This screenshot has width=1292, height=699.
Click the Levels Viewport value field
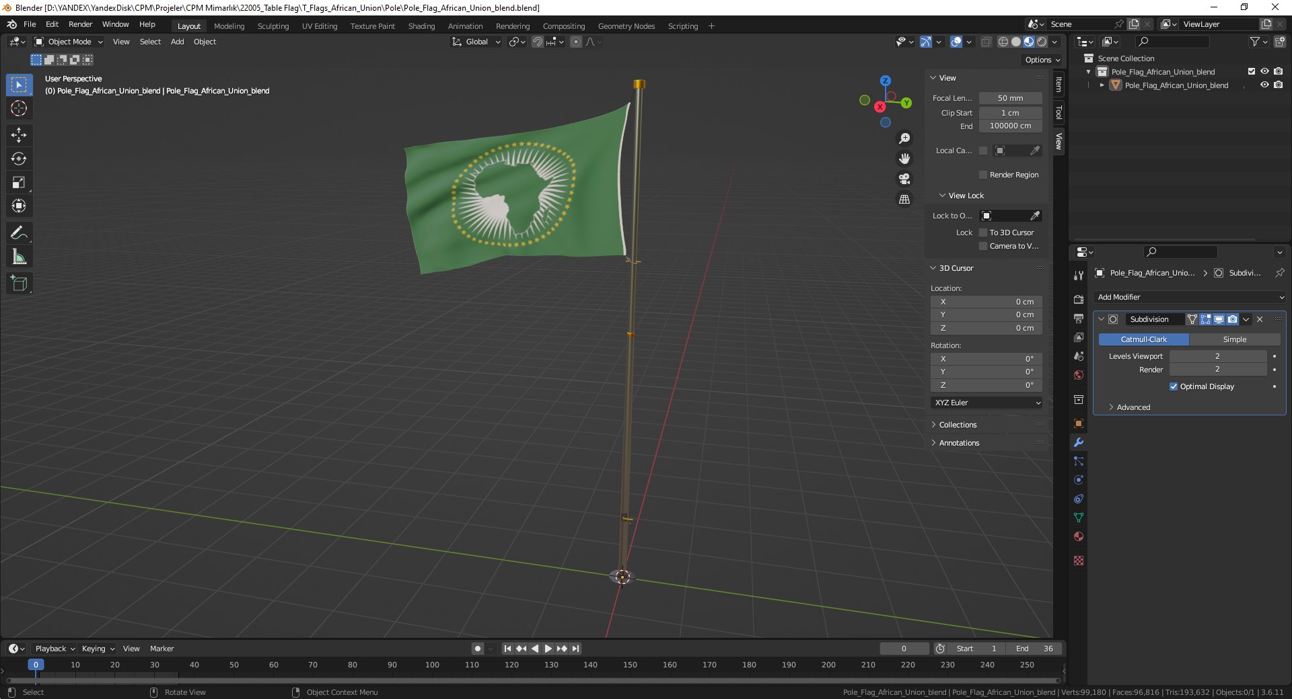[1218, 356]
